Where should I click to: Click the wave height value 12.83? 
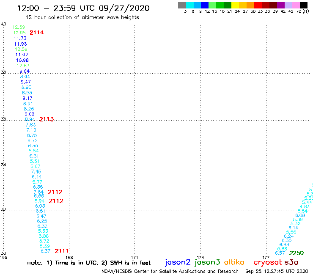[x=23, y=66]
